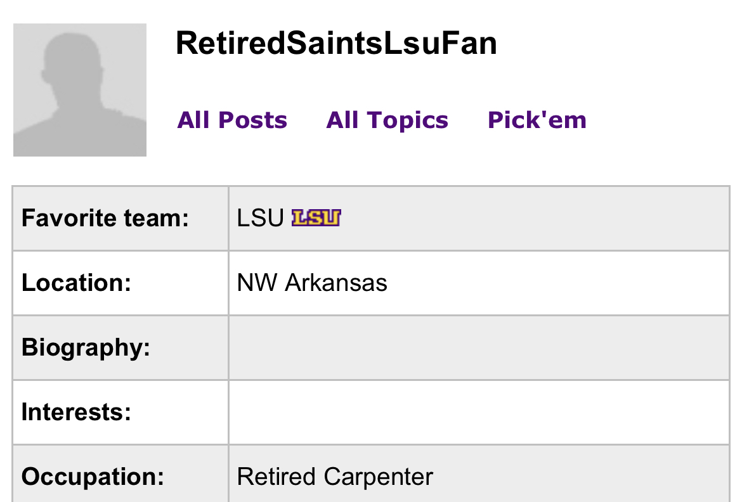Click the purple and gold LSU logo
Screen dimensions: 742x502
tap(316, 219)
